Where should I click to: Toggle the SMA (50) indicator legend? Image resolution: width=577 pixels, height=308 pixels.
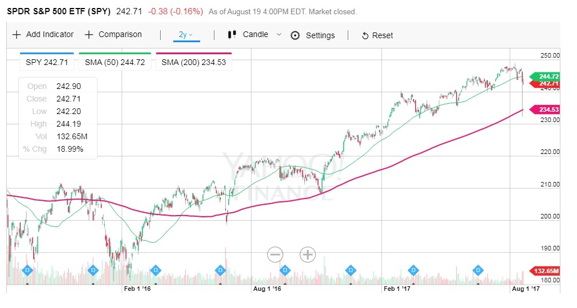click(x=114, y=62)
